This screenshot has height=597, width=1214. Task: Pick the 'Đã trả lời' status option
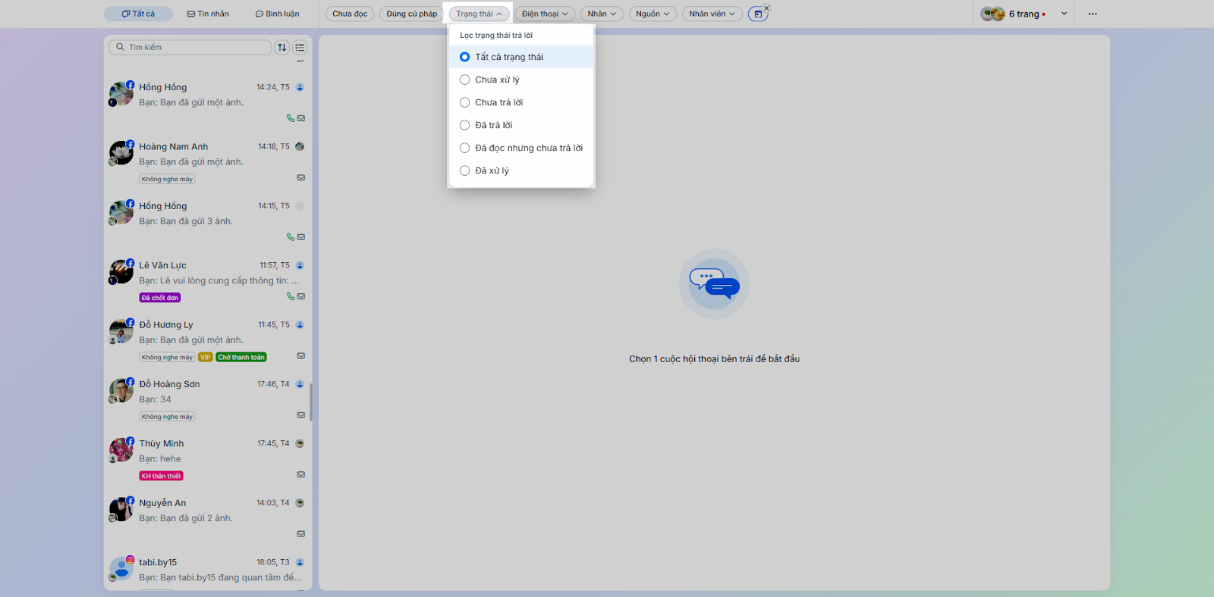tap(521, 125)
